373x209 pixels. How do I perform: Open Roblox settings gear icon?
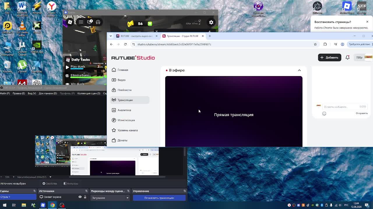pyautogui.click(x=211, y=22)
